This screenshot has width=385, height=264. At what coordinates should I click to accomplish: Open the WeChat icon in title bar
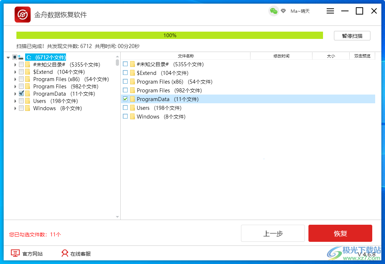tap(273, 11)
